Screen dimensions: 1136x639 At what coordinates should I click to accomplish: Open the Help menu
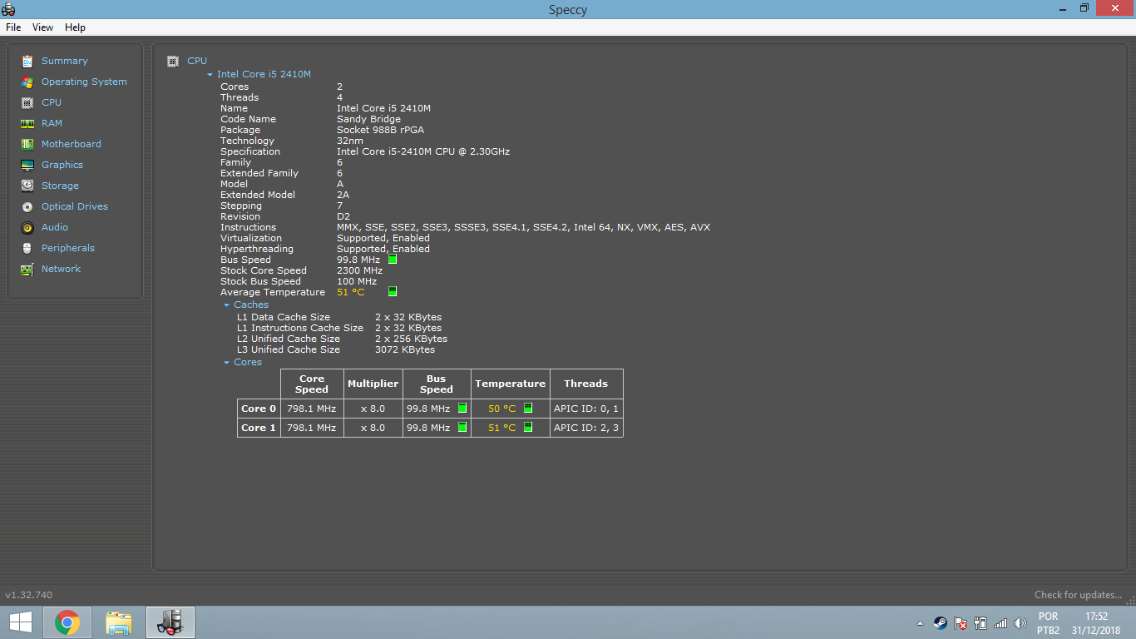[x=76, y=27]
